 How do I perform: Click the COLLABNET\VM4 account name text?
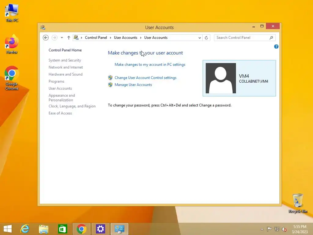(x=253, y=81)
